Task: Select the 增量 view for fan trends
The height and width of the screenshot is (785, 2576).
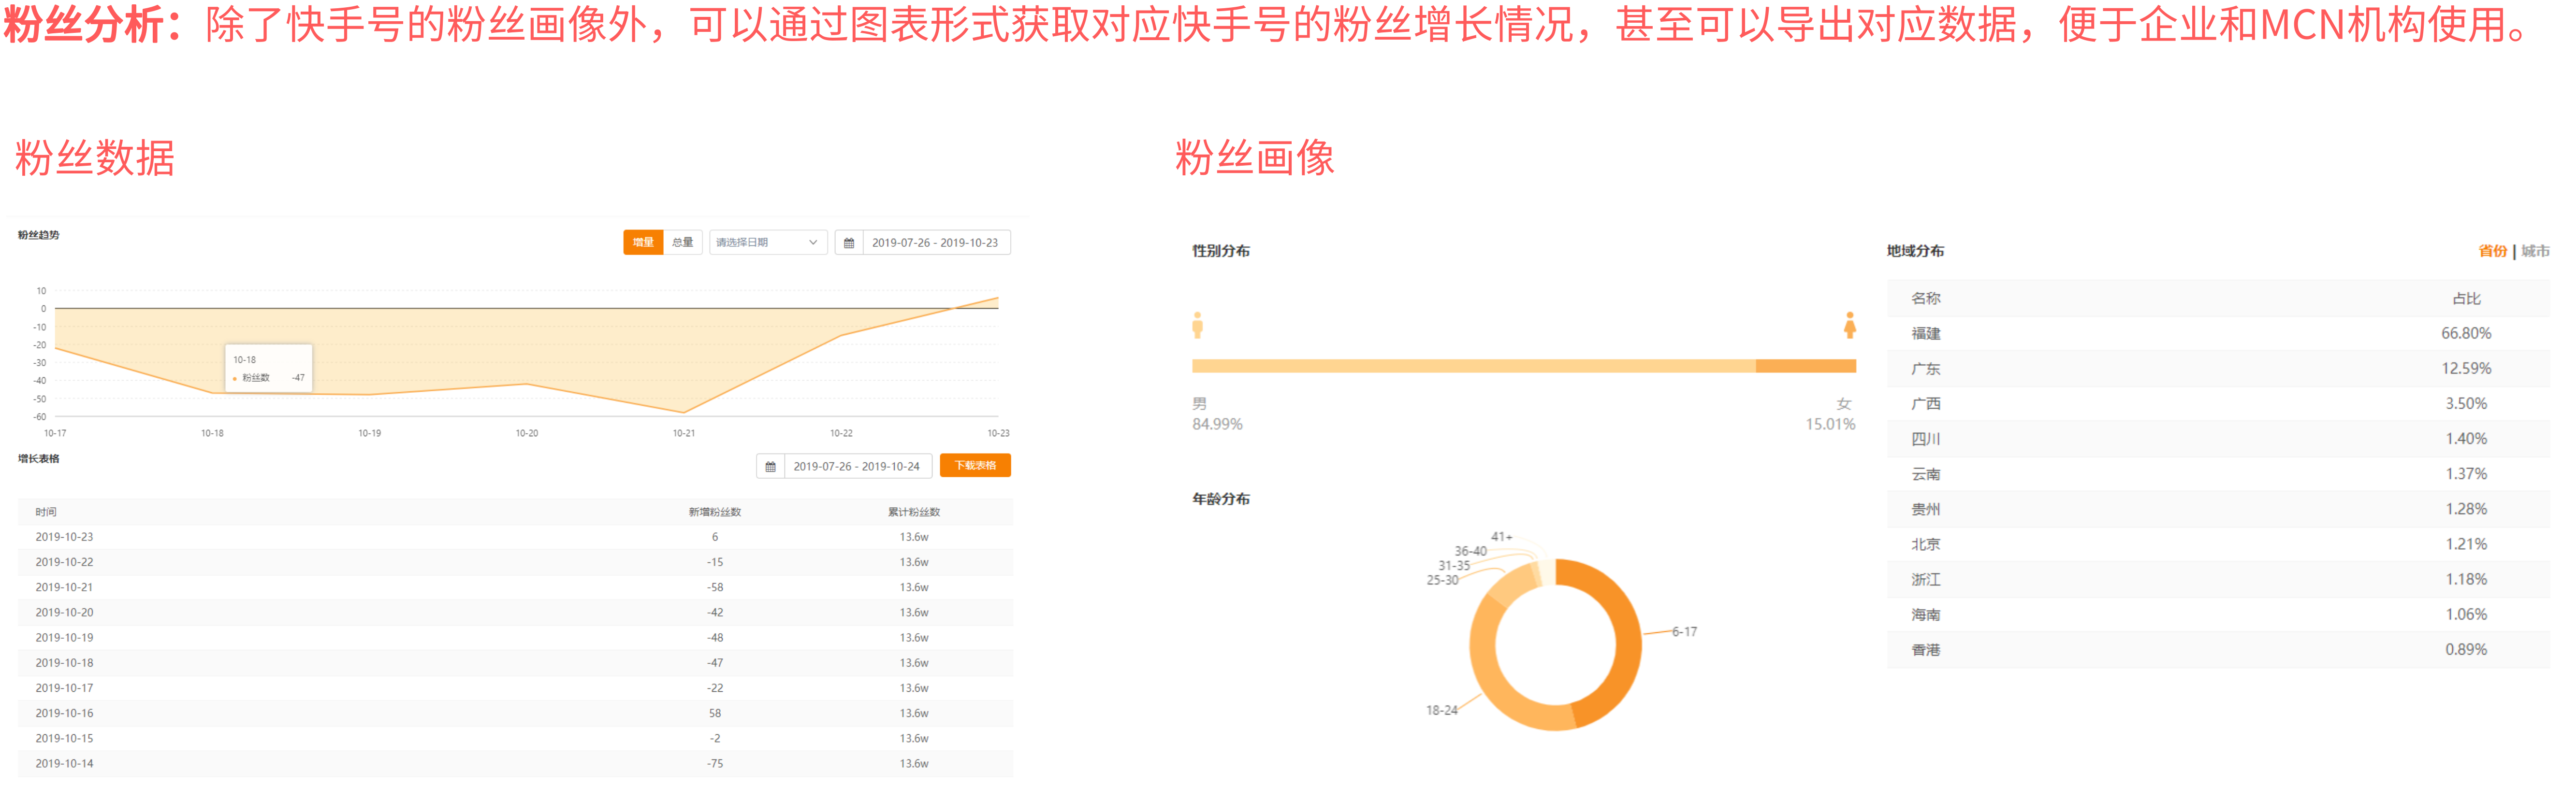Action: coord(643,242)
